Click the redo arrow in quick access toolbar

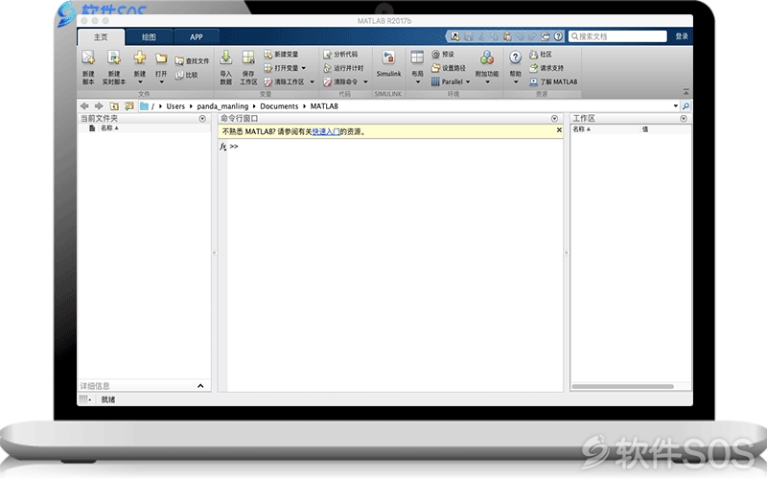coord(532,36)
